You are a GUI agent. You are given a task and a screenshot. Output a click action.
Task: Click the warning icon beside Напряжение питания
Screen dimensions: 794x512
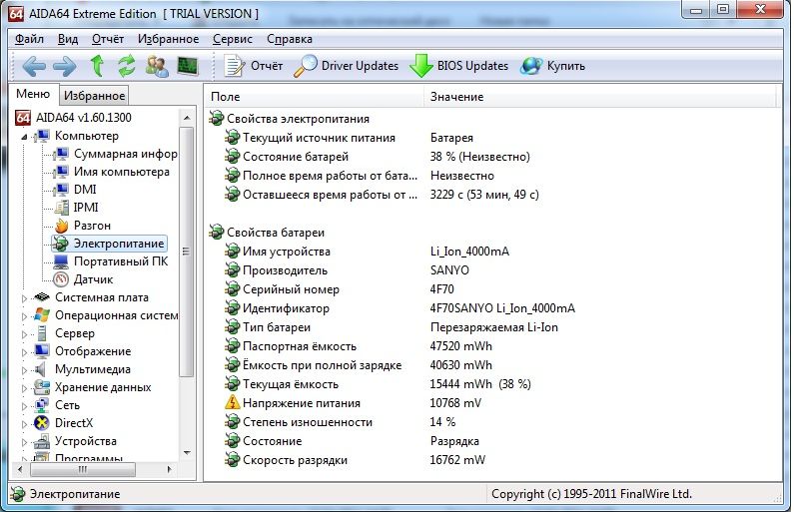point(232,403)
